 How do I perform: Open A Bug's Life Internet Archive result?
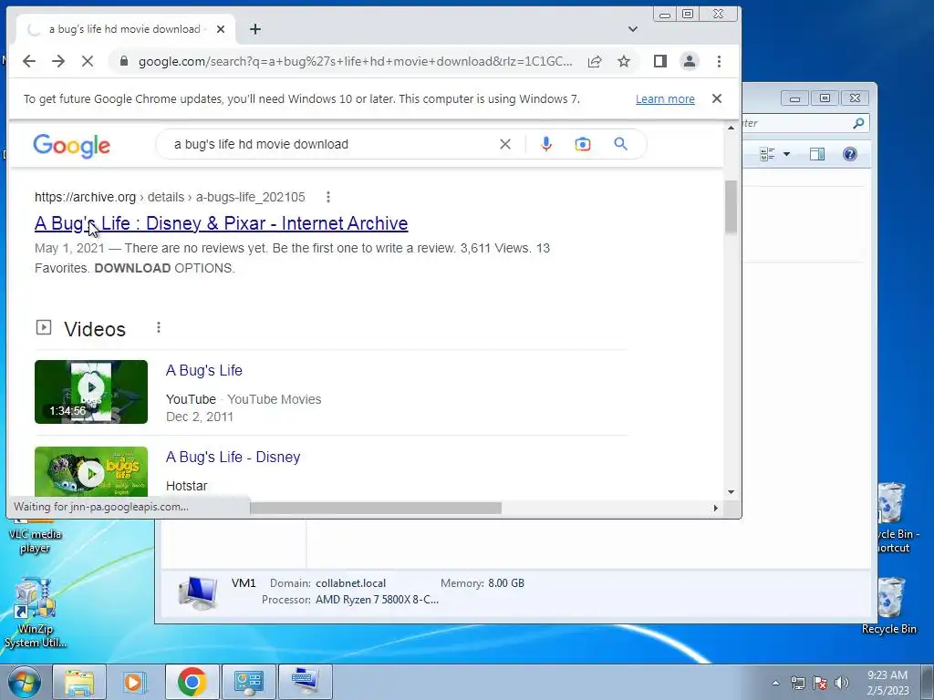click(x=221, y=223)
